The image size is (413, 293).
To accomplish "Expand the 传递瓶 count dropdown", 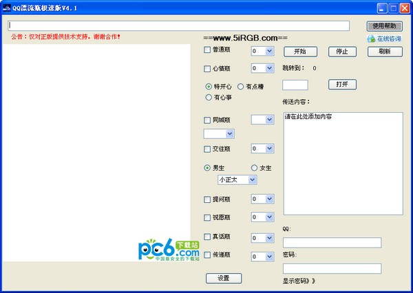I will (269, 257).
